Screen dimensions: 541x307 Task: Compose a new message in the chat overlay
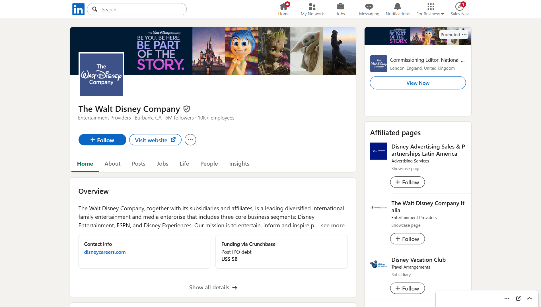pyautogui.click(x=518, y=298)
